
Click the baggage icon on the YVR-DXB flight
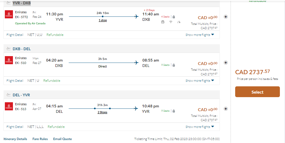[x=173, y=17]
